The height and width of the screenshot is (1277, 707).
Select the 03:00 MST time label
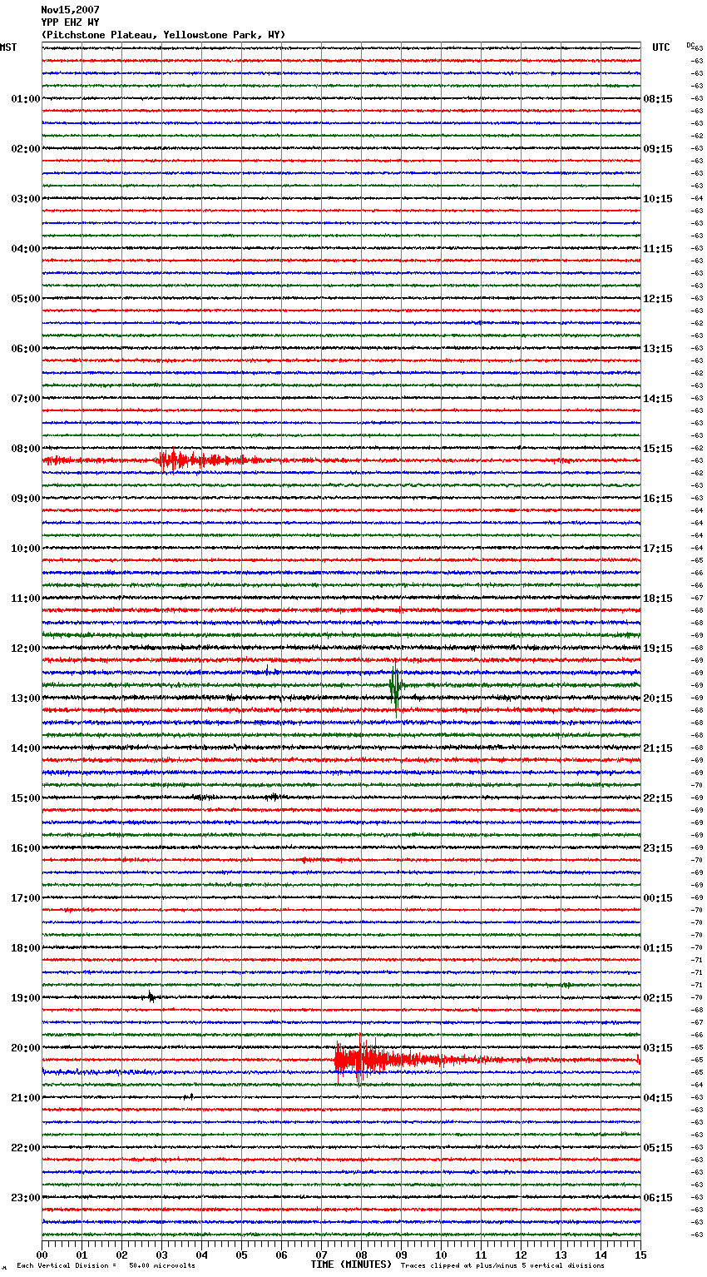coord(25,199)
